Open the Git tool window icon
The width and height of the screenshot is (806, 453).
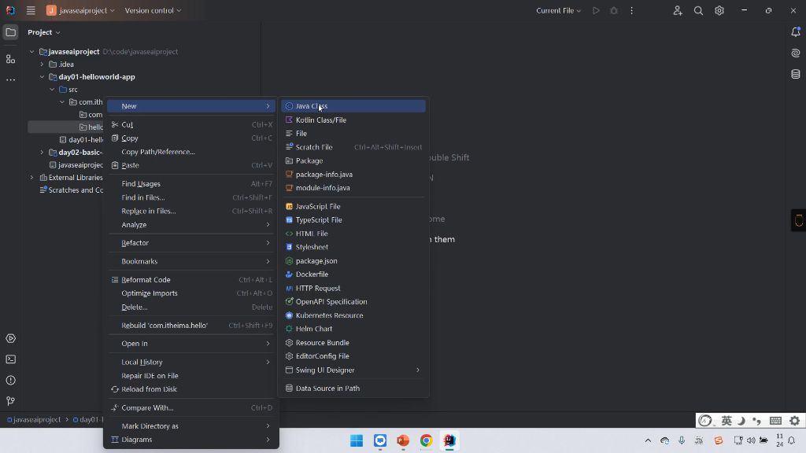(10, 401)
